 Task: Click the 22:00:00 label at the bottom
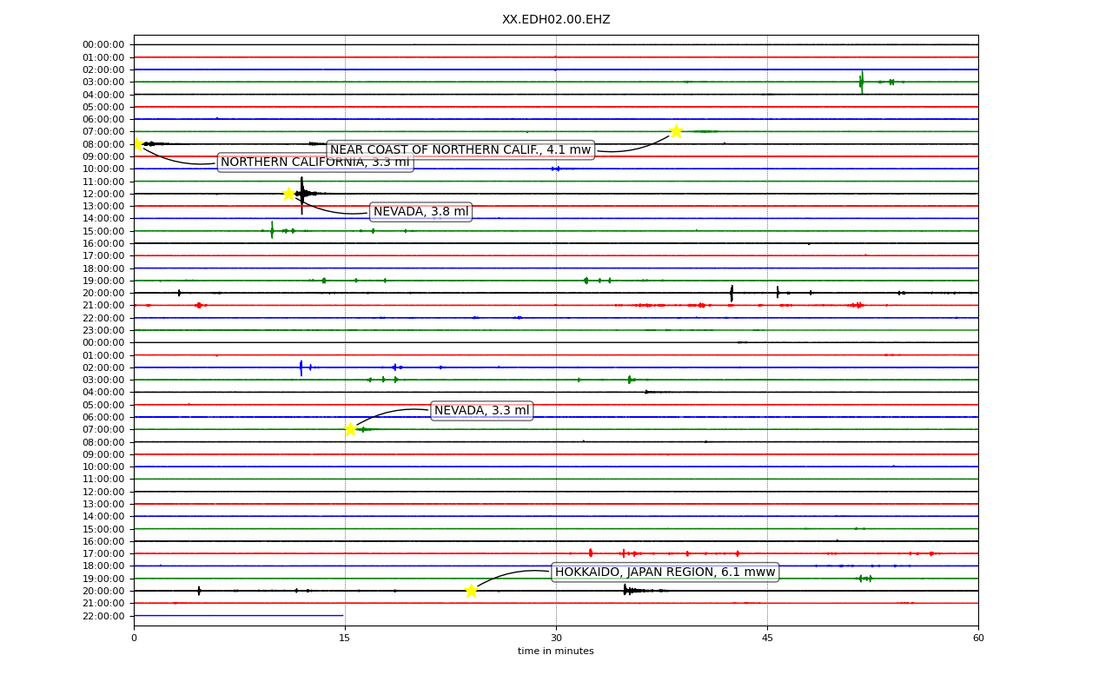pyautogui.click(x=103, y=616)
